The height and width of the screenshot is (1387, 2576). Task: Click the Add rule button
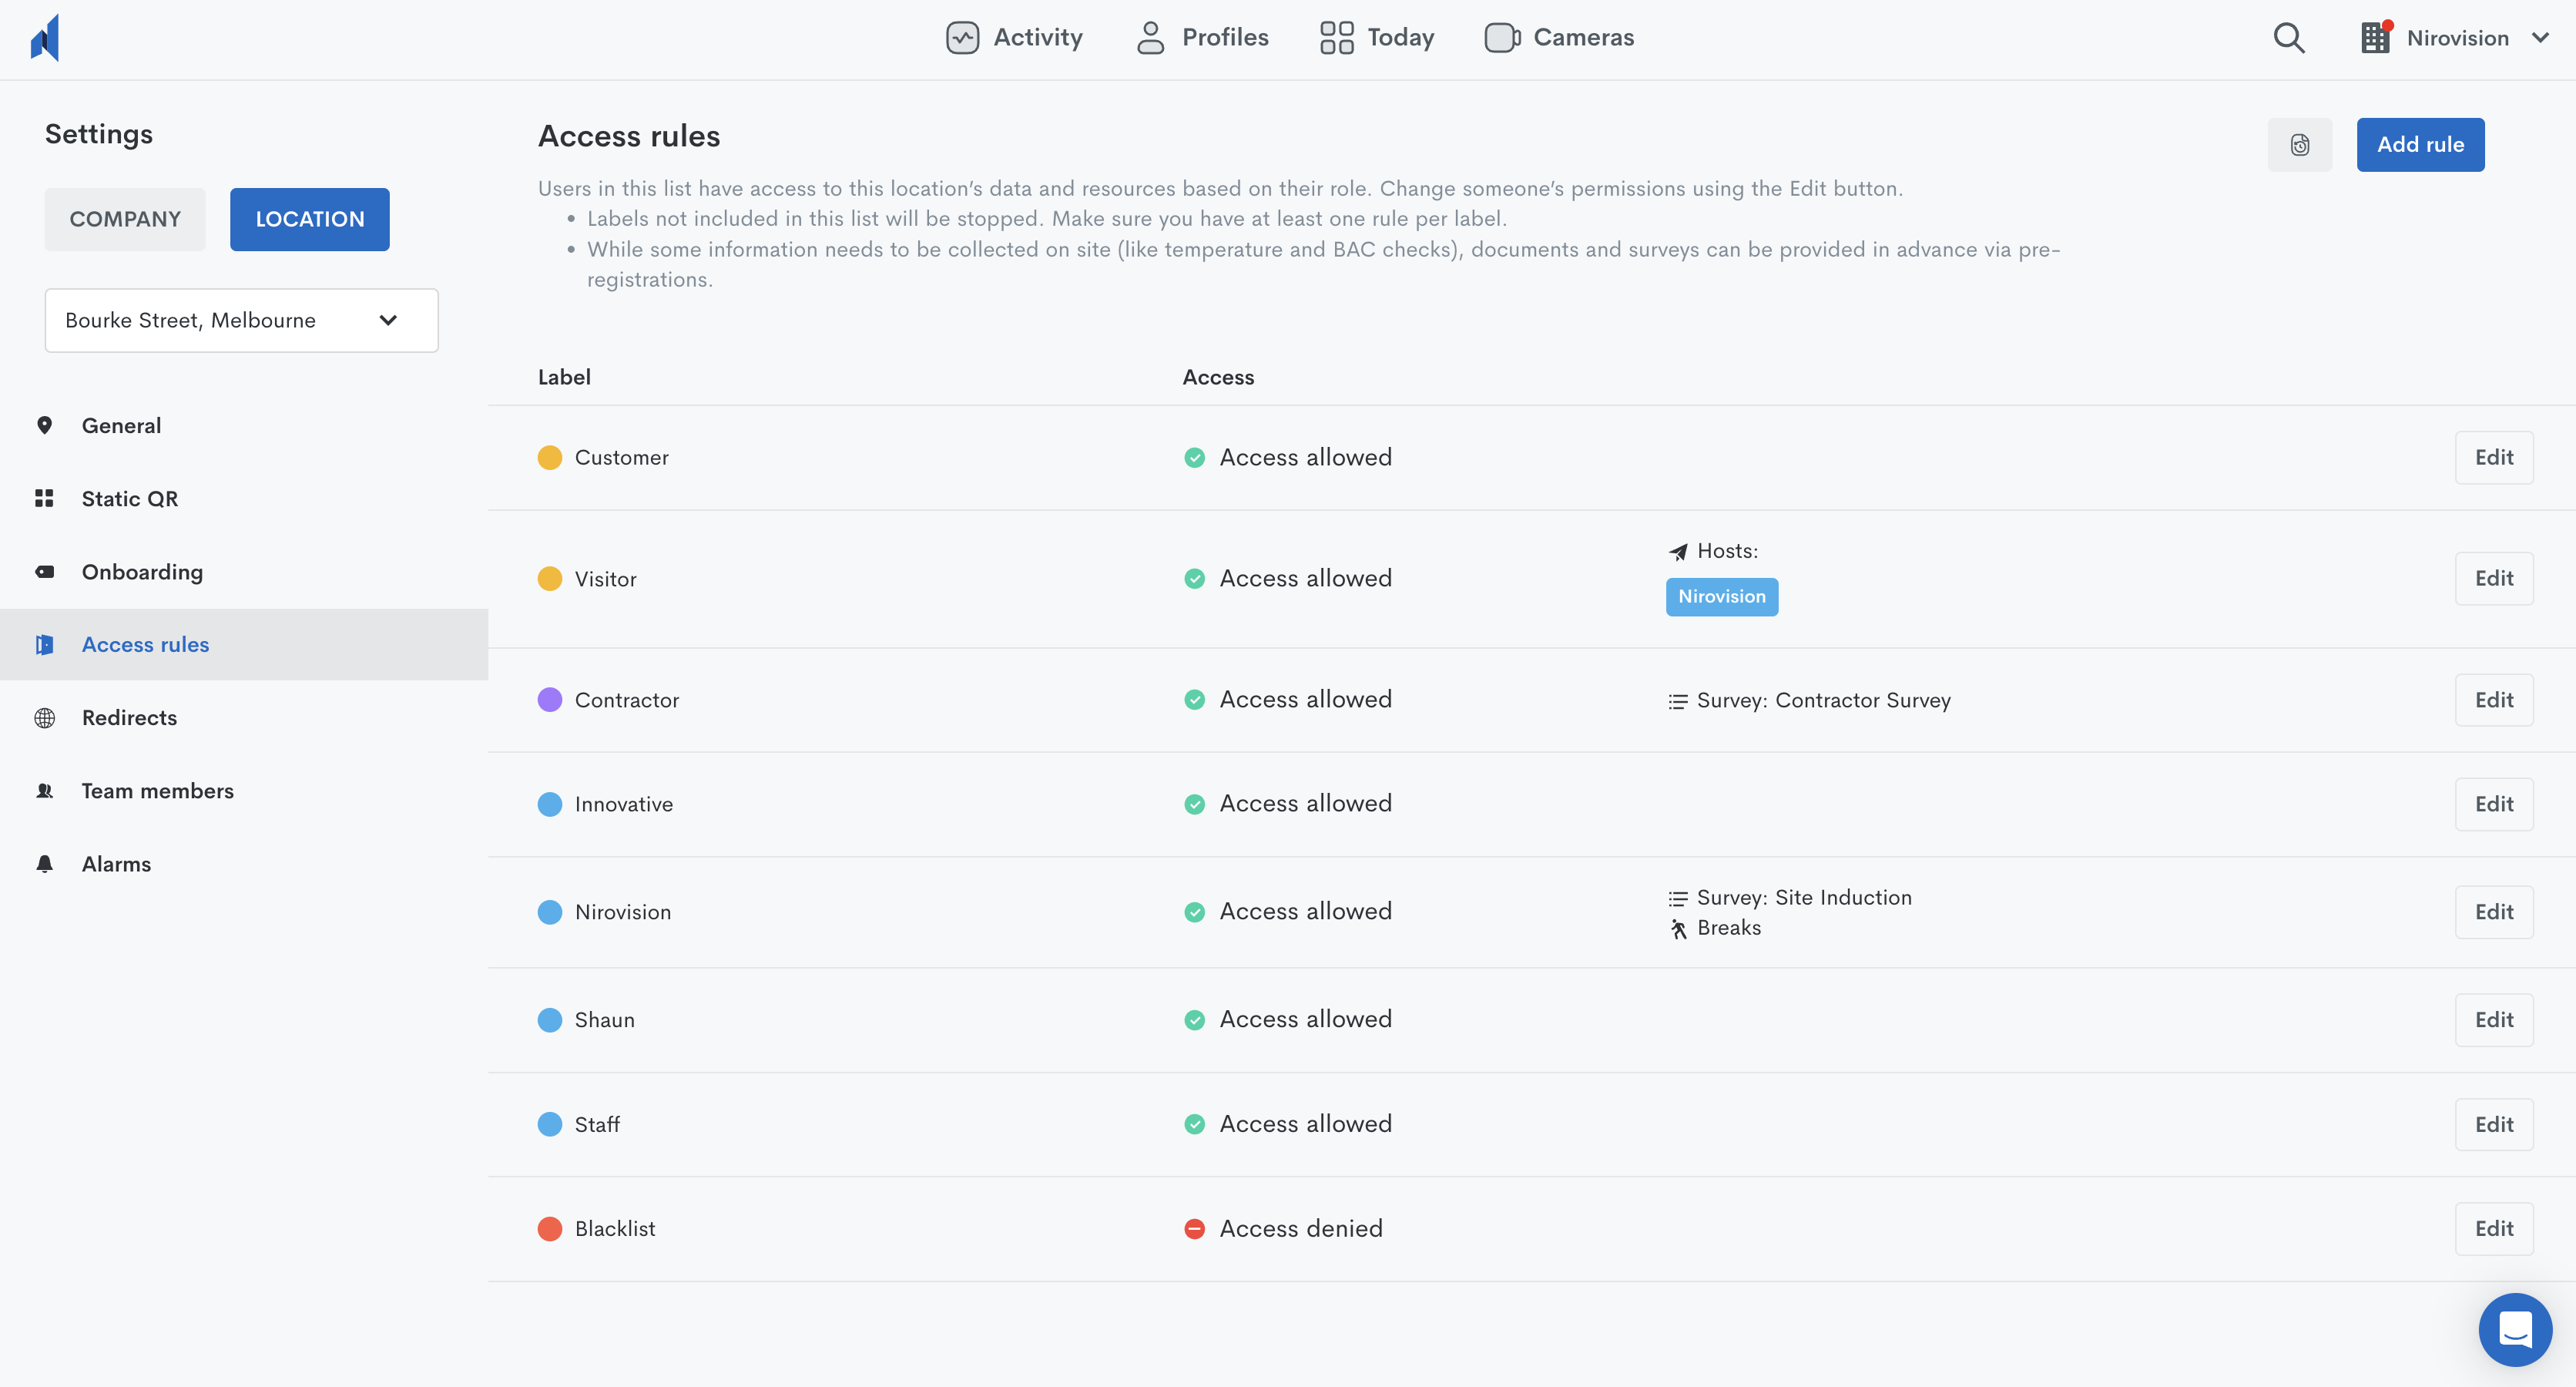pos(2420,145)
